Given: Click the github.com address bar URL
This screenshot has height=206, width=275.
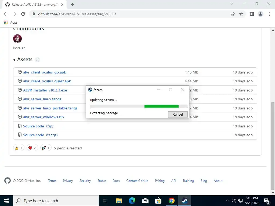Looking at the screenshot, I should click(77, 14).
